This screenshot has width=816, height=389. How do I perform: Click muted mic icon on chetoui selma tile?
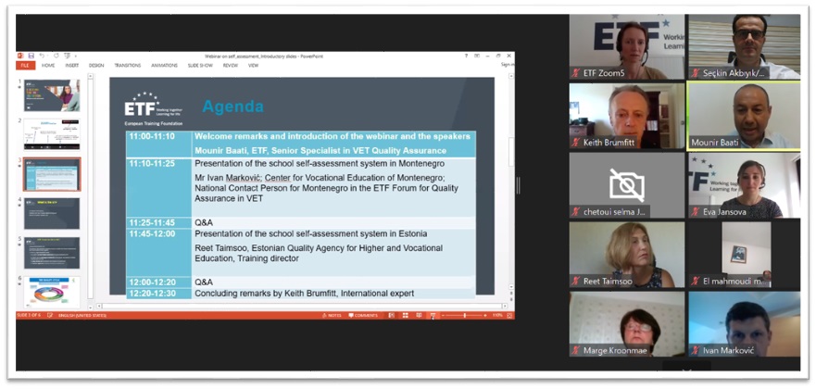(576, 212)
